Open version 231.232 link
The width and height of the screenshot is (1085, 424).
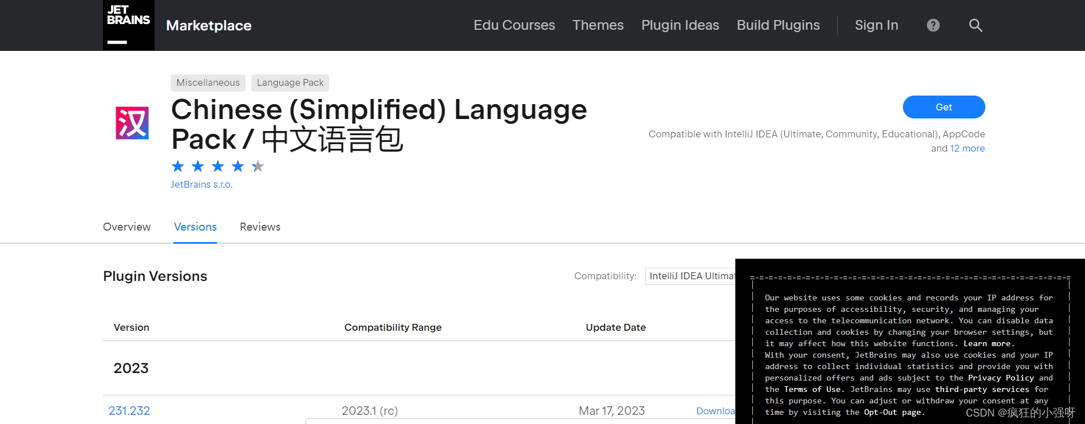[x=129, y=411]
